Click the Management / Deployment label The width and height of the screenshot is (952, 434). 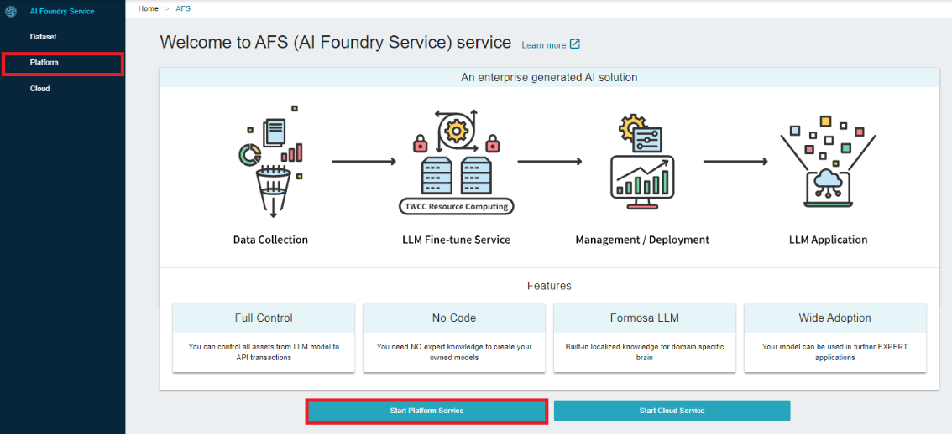(642, 240)
